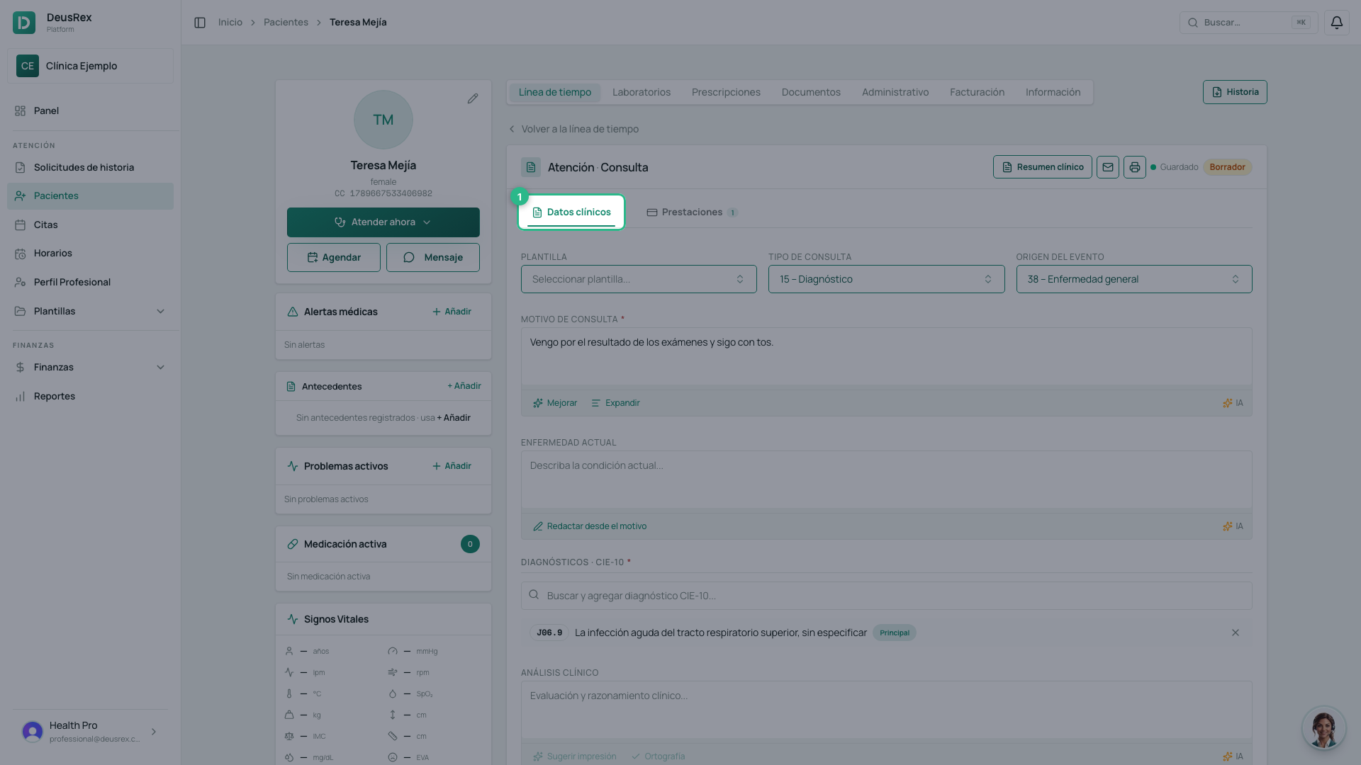Screen dimensions: 1361x765
Task: Go back via Volver a la línea de tiempo
Action: (x=573, y=129)
